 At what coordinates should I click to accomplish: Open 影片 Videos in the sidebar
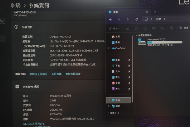coord(116,89)
